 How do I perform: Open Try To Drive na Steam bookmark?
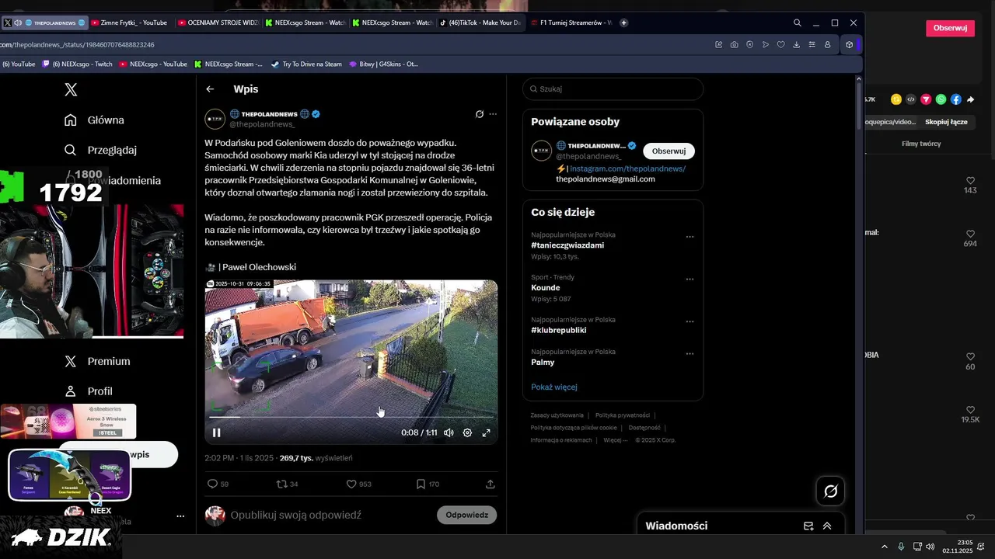[306, 64]
